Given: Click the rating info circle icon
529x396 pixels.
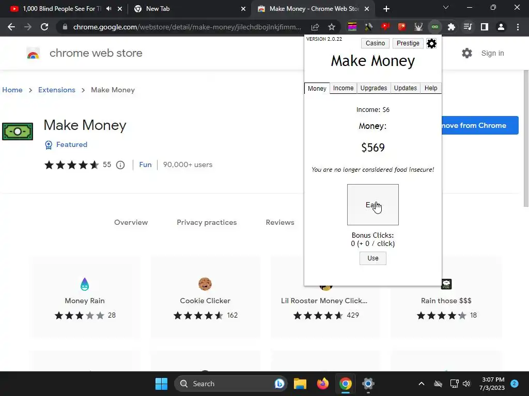Looking at the screenshot, I should tap(120, 165).
